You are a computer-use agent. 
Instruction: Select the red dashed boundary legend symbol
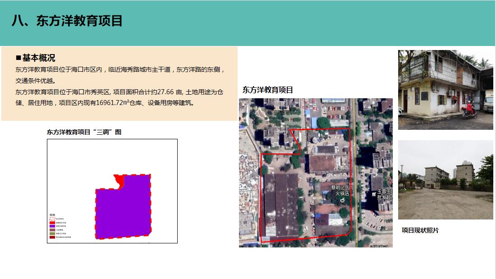[52, 219]
